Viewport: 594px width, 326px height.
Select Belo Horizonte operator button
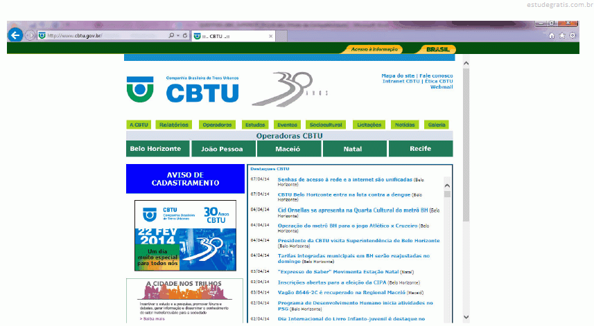coord(157,149)
